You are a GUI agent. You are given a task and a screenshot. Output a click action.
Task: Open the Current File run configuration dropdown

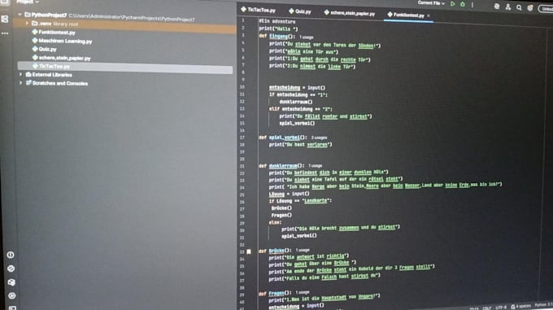pyautogui.click(x=431, y=2)
